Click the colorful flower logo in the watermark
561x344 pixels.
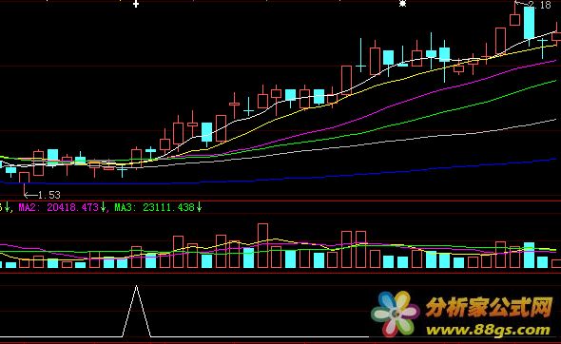[395, 314]
